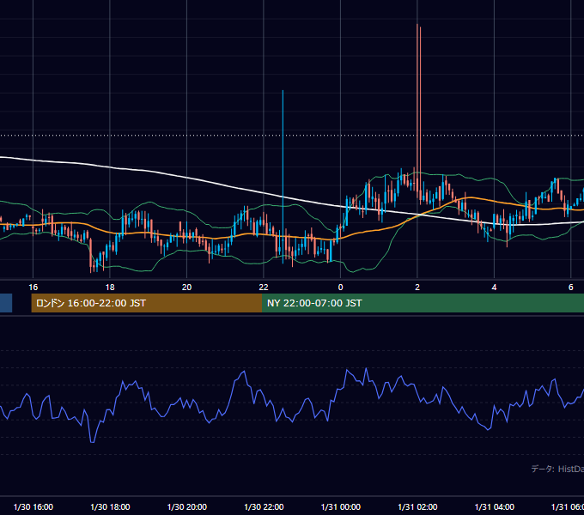Click hour label 20 on chart axis

[x=186, y=288]
